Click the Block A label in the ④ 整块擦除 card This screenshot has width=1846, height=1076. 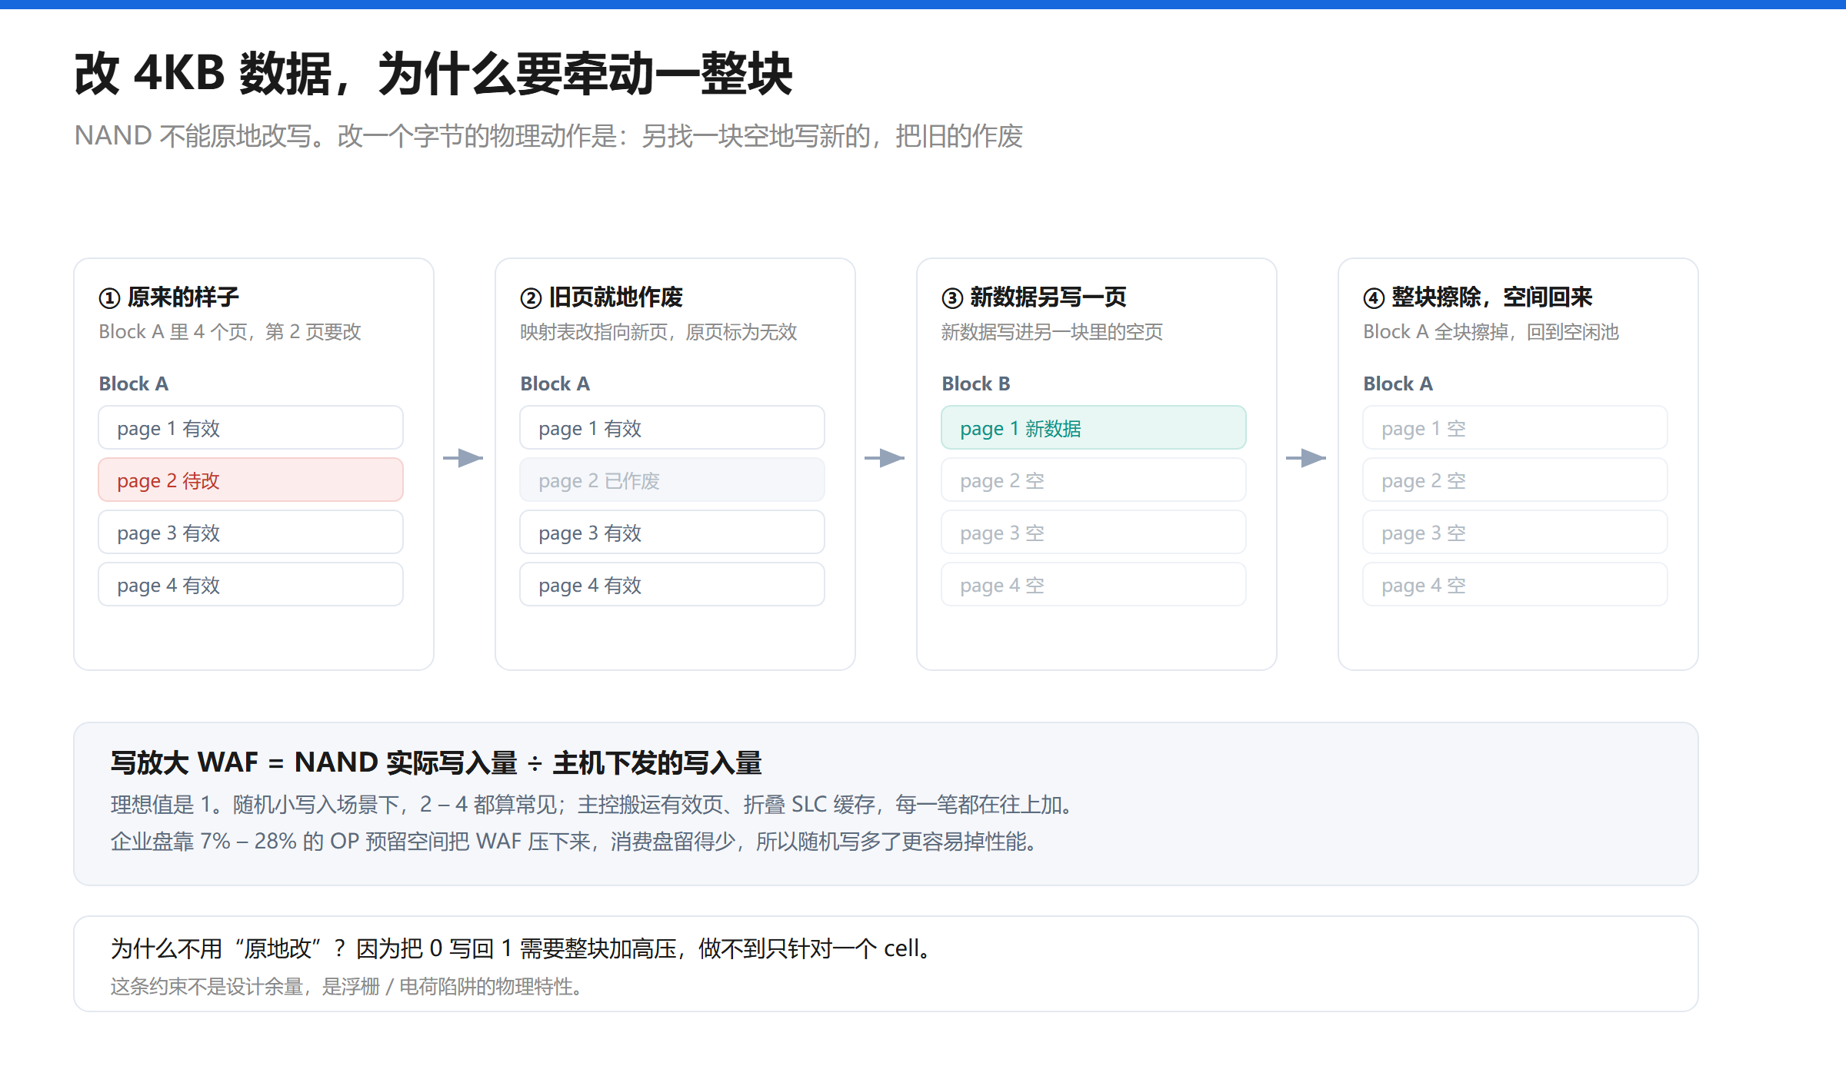tap(1398, 384)
